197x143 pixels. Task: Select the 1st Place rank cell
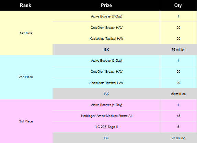(26, 33)
